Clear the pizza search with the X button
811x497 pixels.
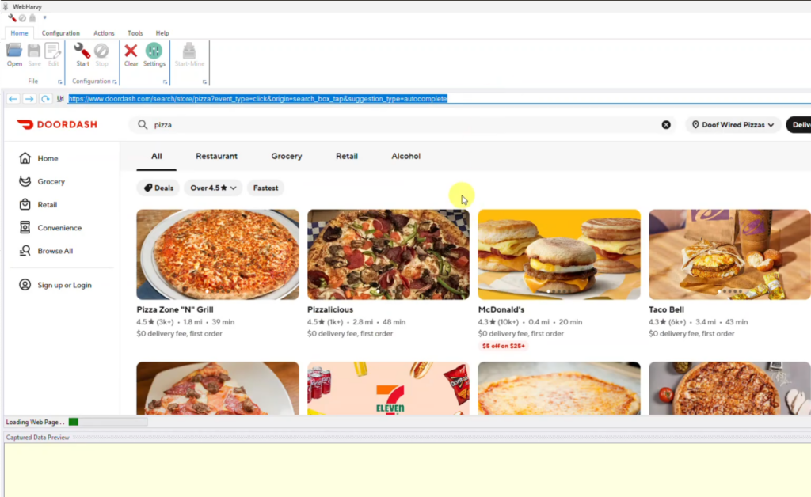[665, 124]
